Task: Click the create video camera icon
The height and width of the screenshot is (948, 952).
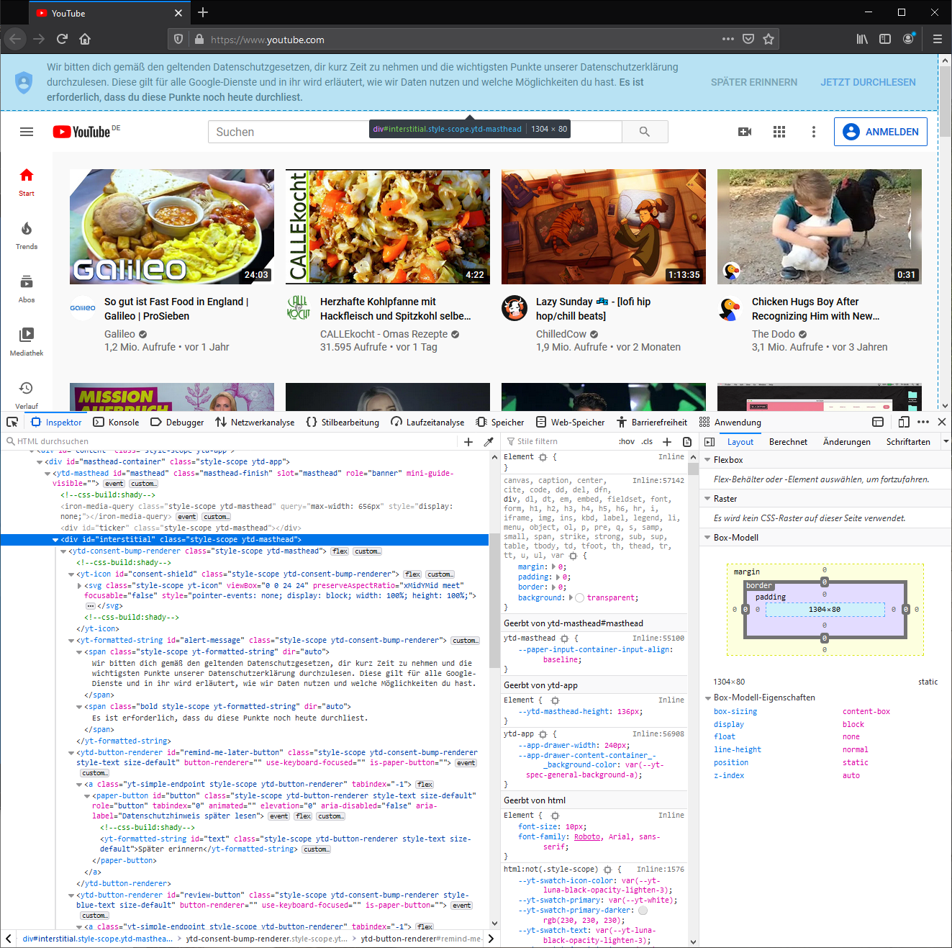Action: [x=745, y=132]
